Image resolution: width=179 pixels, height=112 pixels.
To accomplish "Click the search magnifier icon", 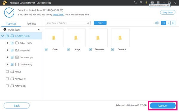I will (x=88, y=23).
